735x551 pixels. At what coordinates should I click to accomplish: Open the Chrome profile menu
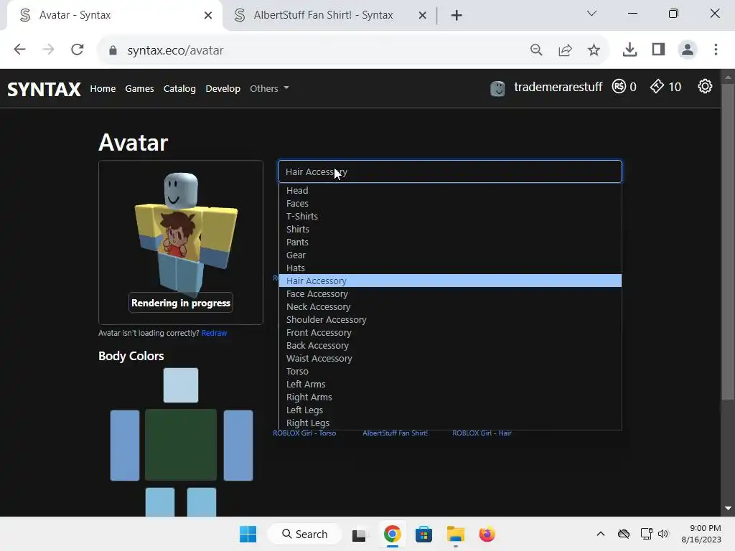(687, 50)
